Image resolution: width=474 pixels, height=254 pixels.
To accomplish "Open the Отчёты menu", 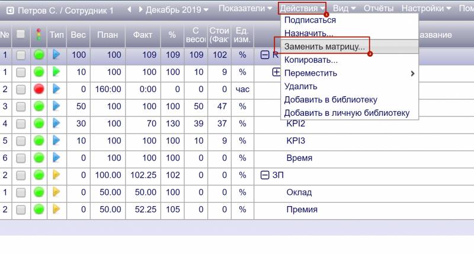I will click(379, 8).
